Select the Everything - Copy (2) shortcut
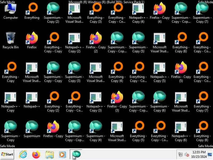 click(x=53, y=102)
